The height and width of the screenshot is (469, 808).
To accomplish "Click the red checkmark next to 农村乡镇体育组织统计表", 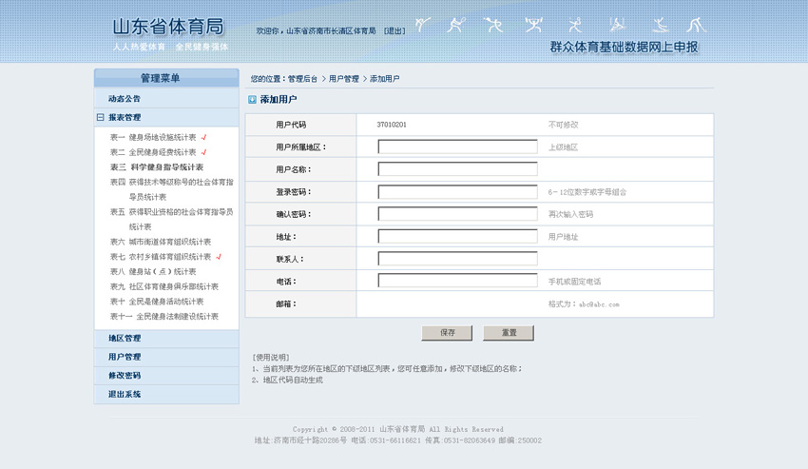I will click(x=219, y=257).
